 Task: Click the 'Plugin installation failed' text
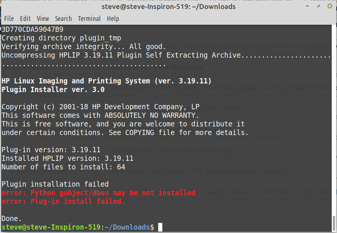click(55, 184)
